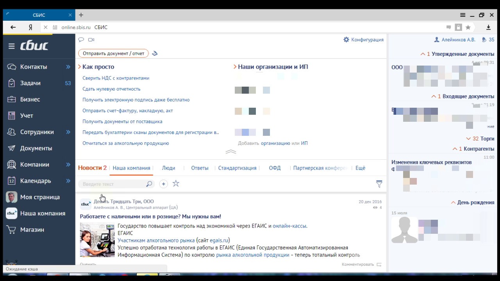Open the hamburger menu beside the СБИС logo
The width and height of the screenshot is (500, 281).
(11, 46)
